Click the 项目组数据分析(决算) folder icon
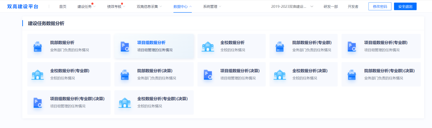 pos(208,74)
